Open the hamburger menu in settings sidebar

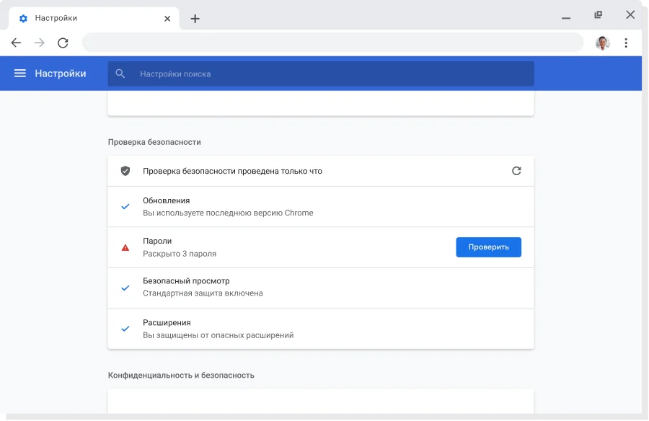point(20,73)
